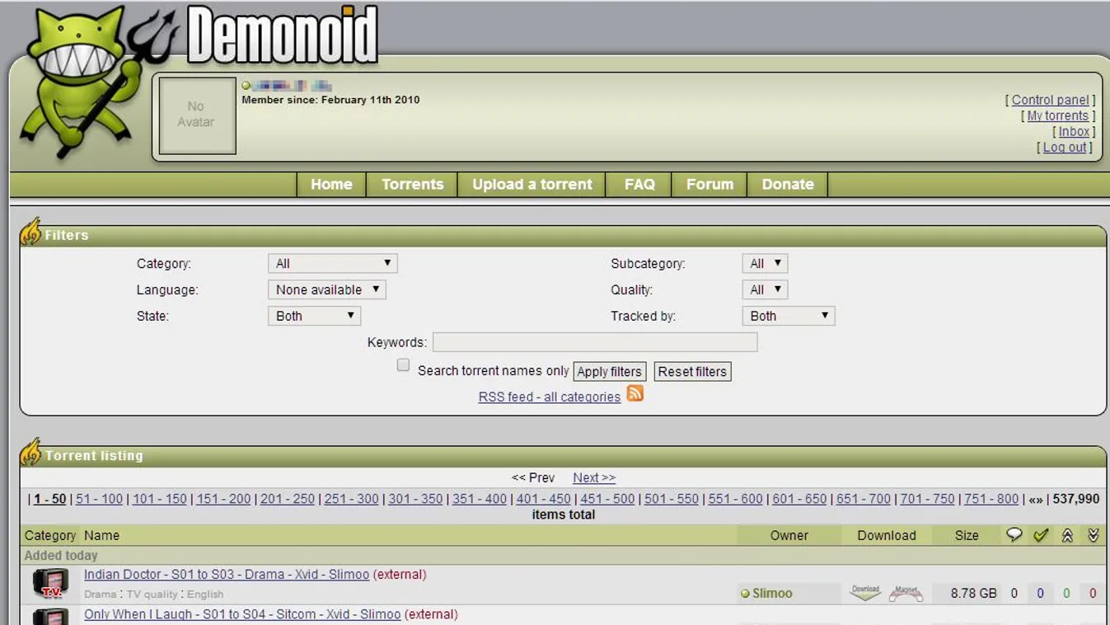
Task: Jump to items 51 - 100
Action: pos(99,499)
